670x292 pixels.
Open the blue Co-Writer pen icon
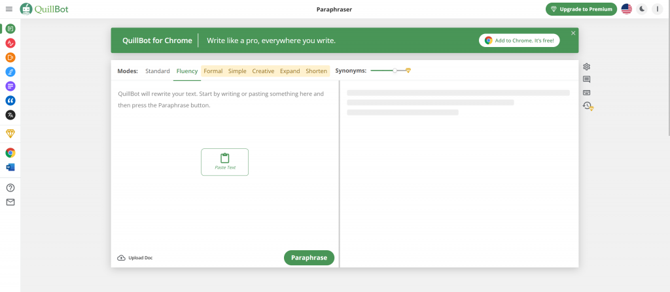[x=10, y=72]
